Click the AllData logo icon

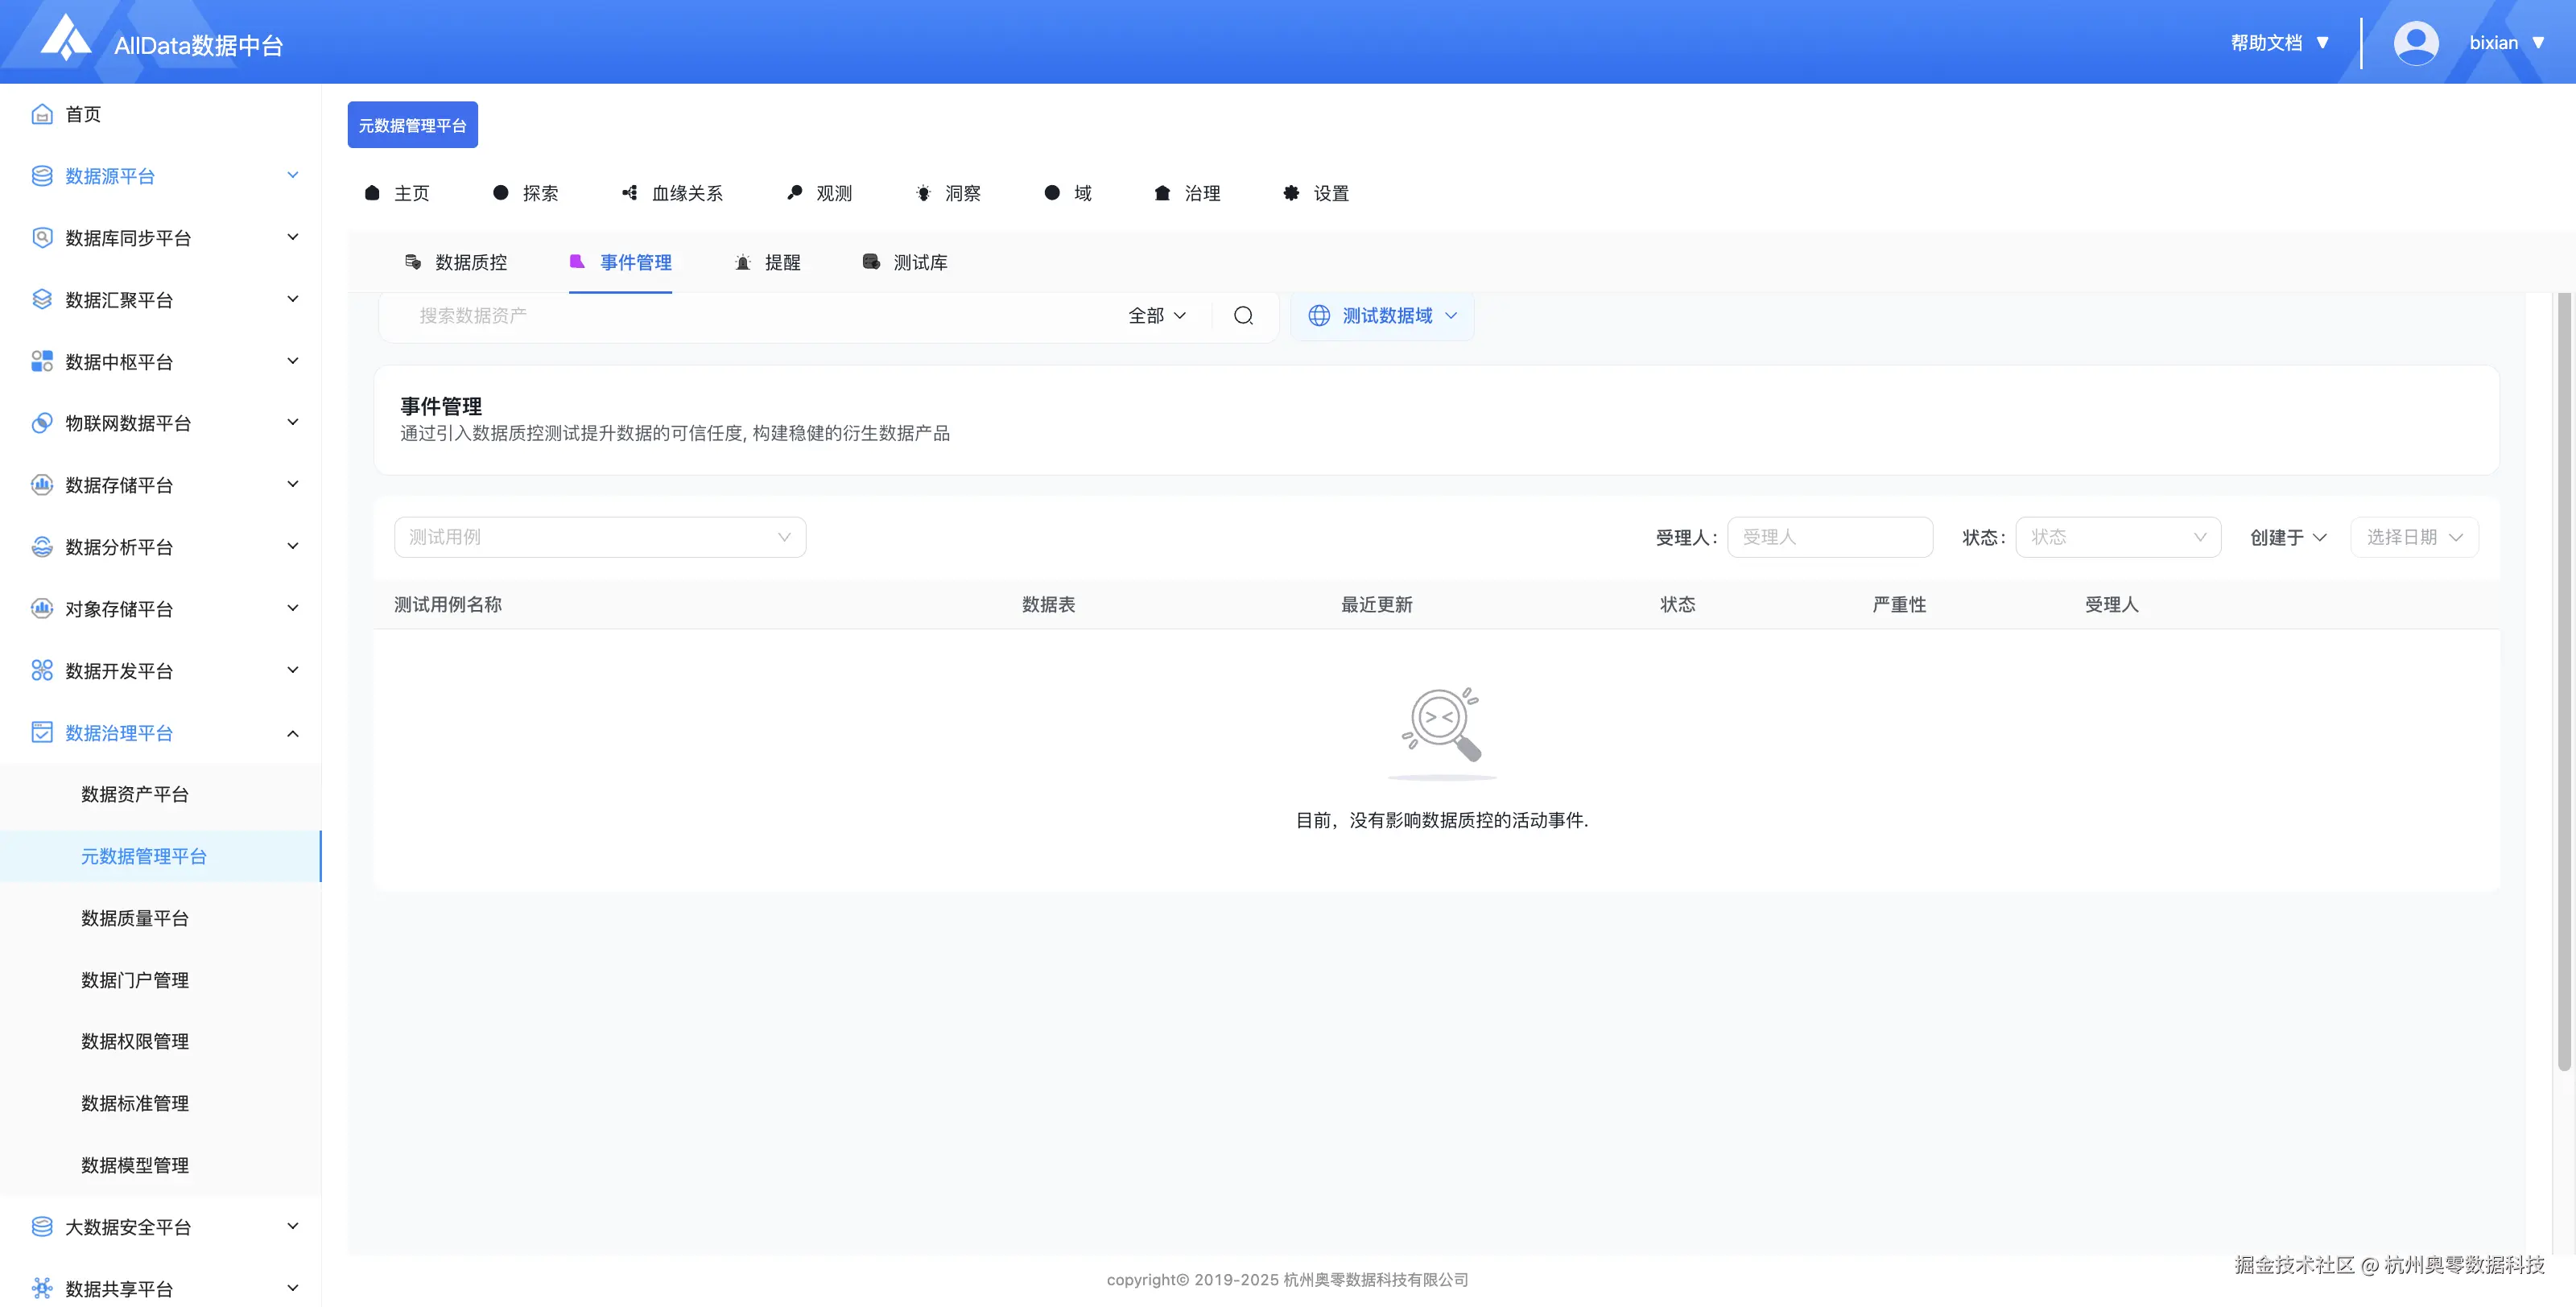pyautogui.click(x=66, y=38)
